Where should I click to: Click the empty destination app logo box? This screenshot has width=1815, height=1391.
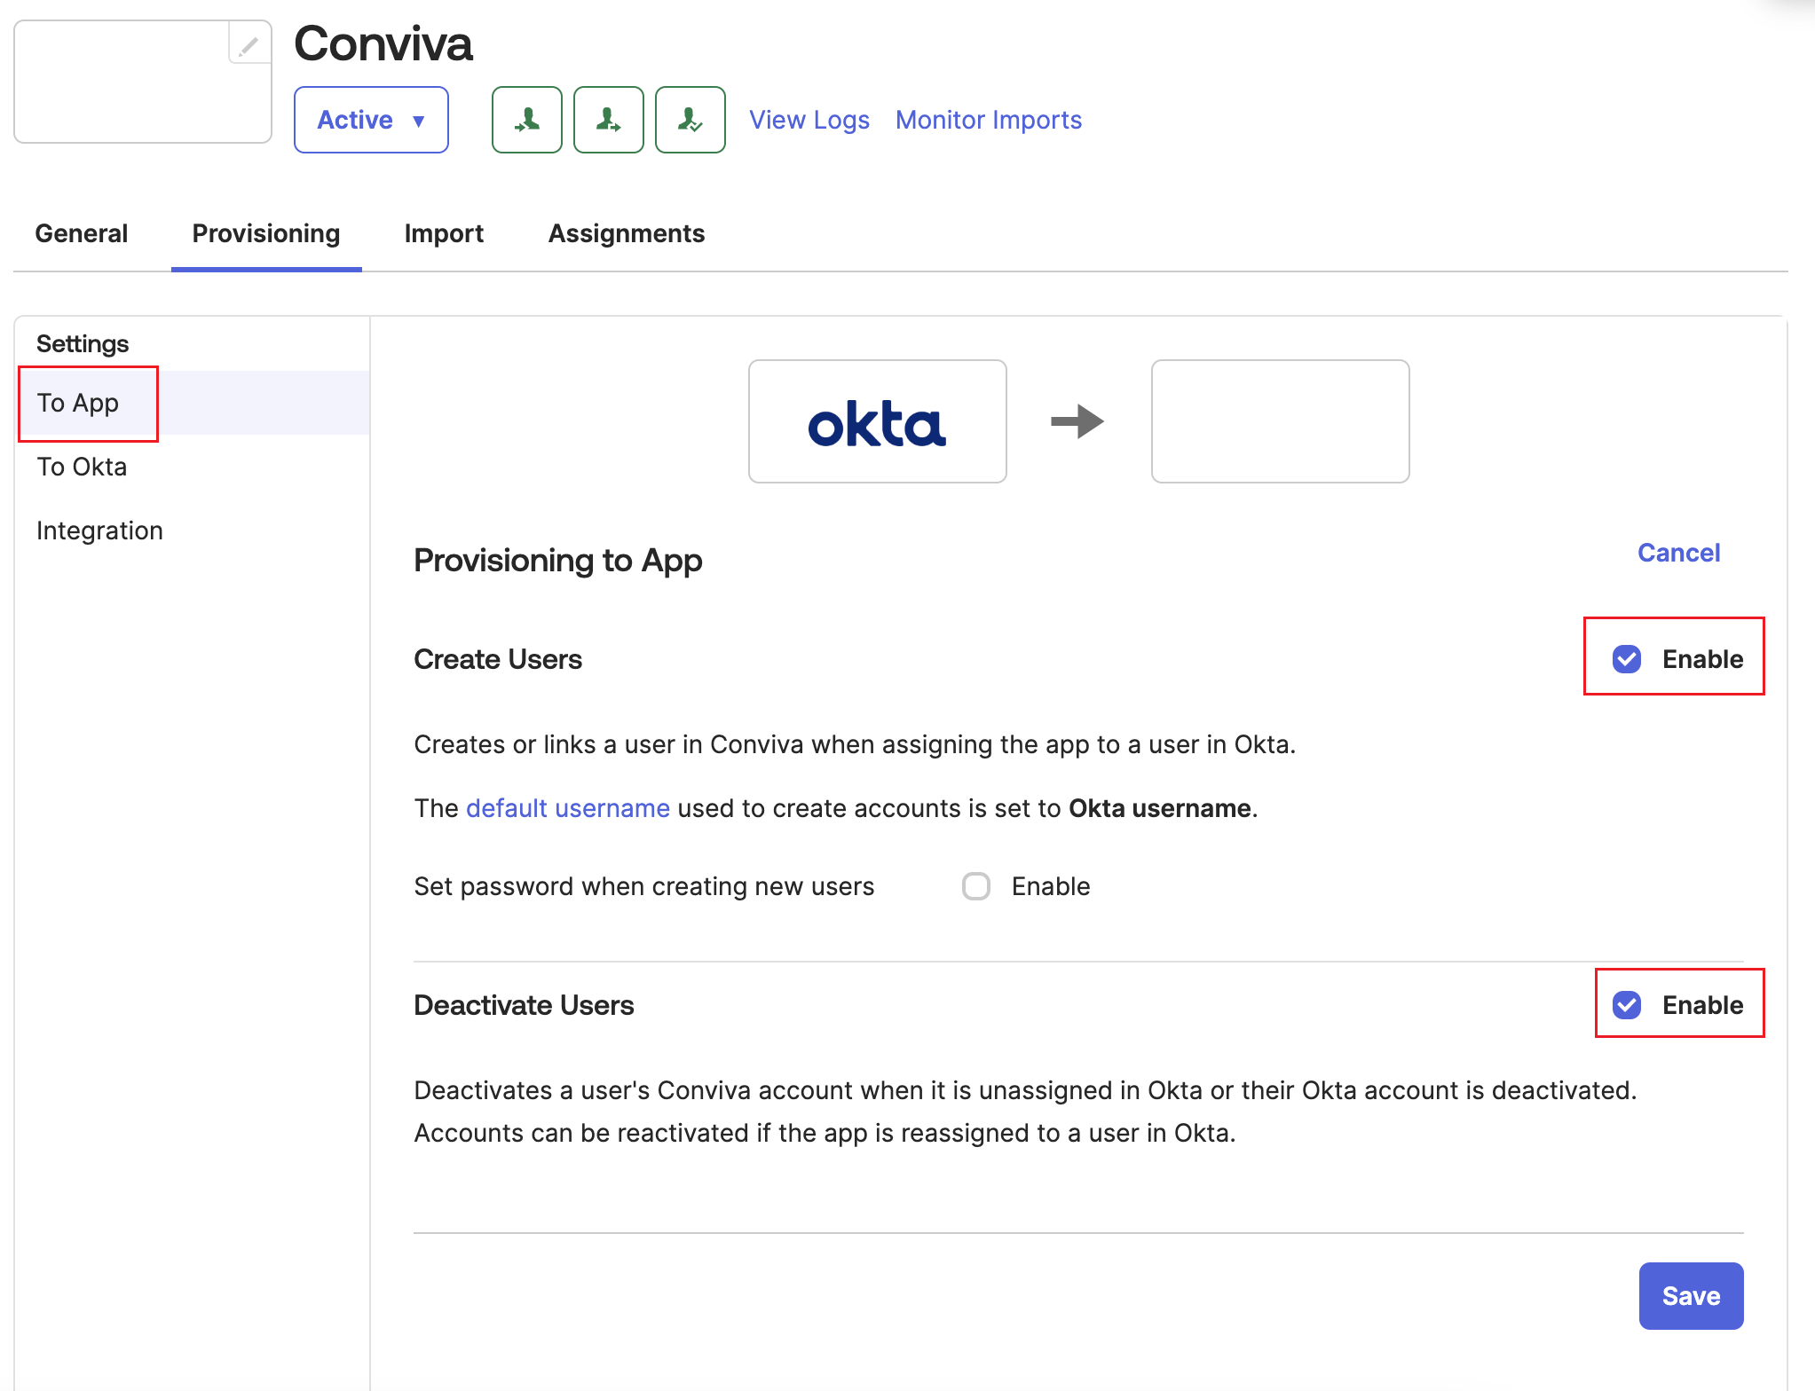point(1281,421)
